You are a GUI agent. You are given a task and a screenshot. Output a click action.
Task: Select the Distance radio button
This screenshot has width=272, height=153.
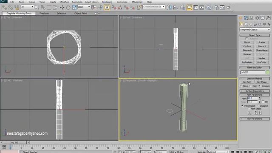click(x=258, y=106)
